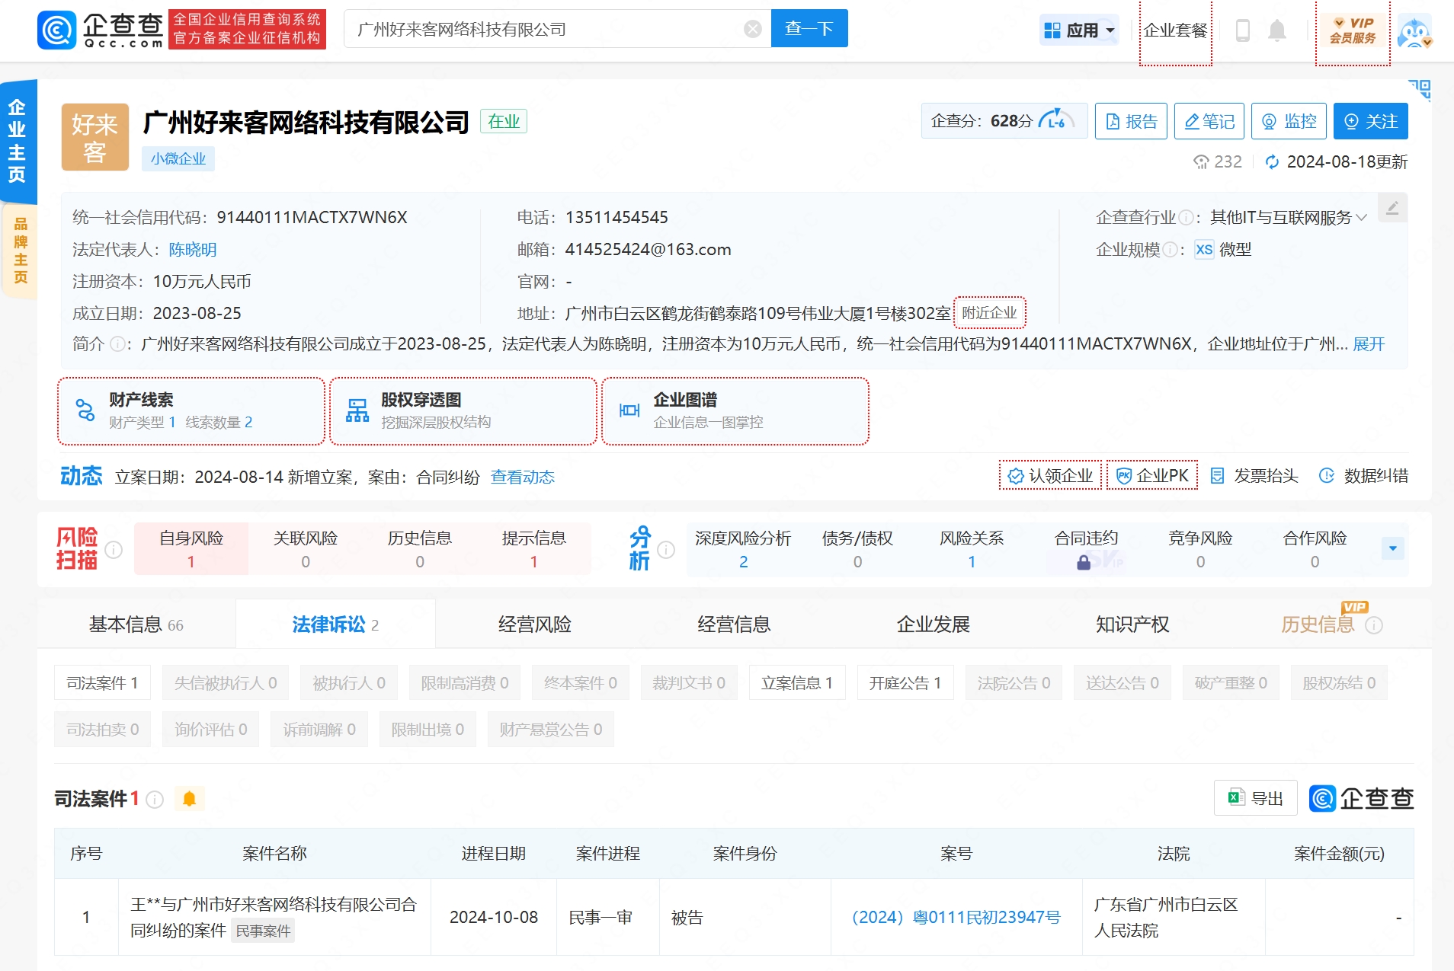
Task: Click the Qichacha logo in header
Action: click(x=101, y=30)
